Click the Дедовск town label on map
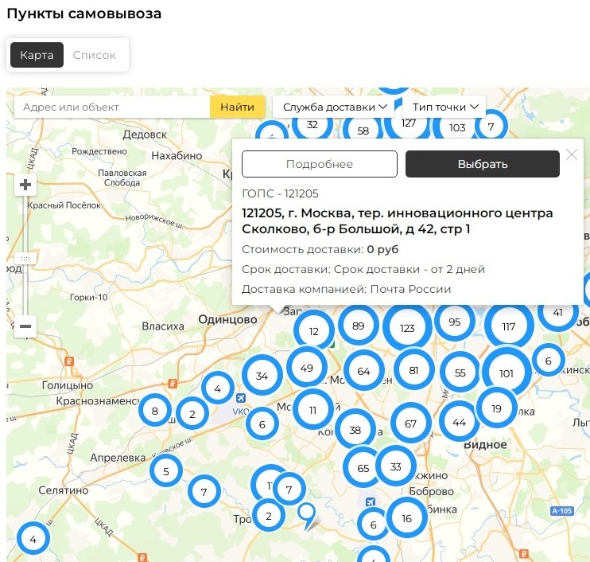The height and width of the screenshot is (562, 590). click(x=145, y=135)
